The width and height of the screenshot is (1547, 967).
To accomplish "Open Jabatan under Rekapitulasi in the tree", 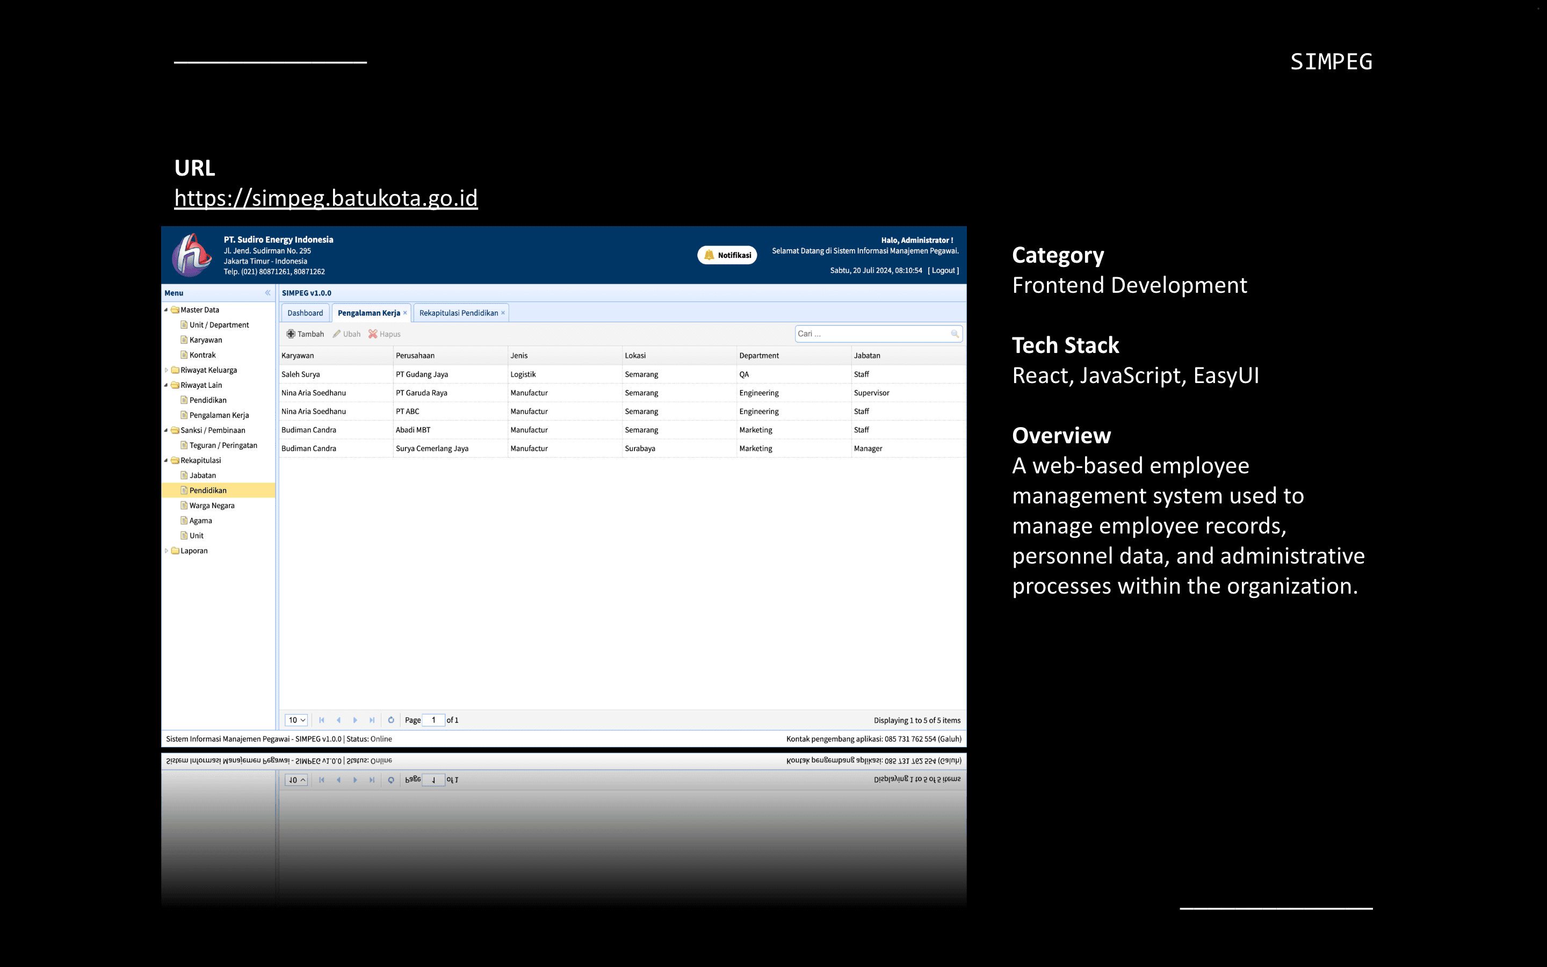I will [203, 475].
